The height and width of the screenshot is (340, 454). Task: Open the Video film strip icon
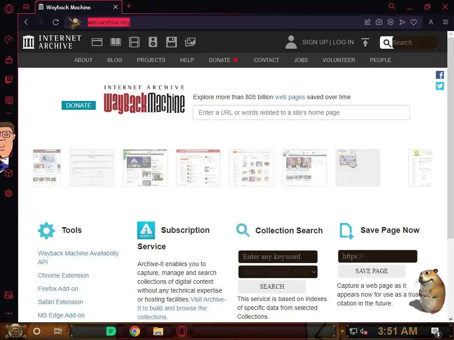(134, 42)
